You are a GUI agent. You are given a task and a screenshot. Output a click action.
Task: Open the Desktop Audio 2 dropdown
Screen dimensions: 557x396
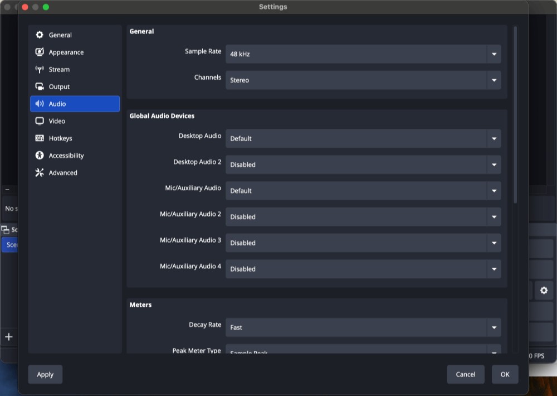tap(493, 165)
